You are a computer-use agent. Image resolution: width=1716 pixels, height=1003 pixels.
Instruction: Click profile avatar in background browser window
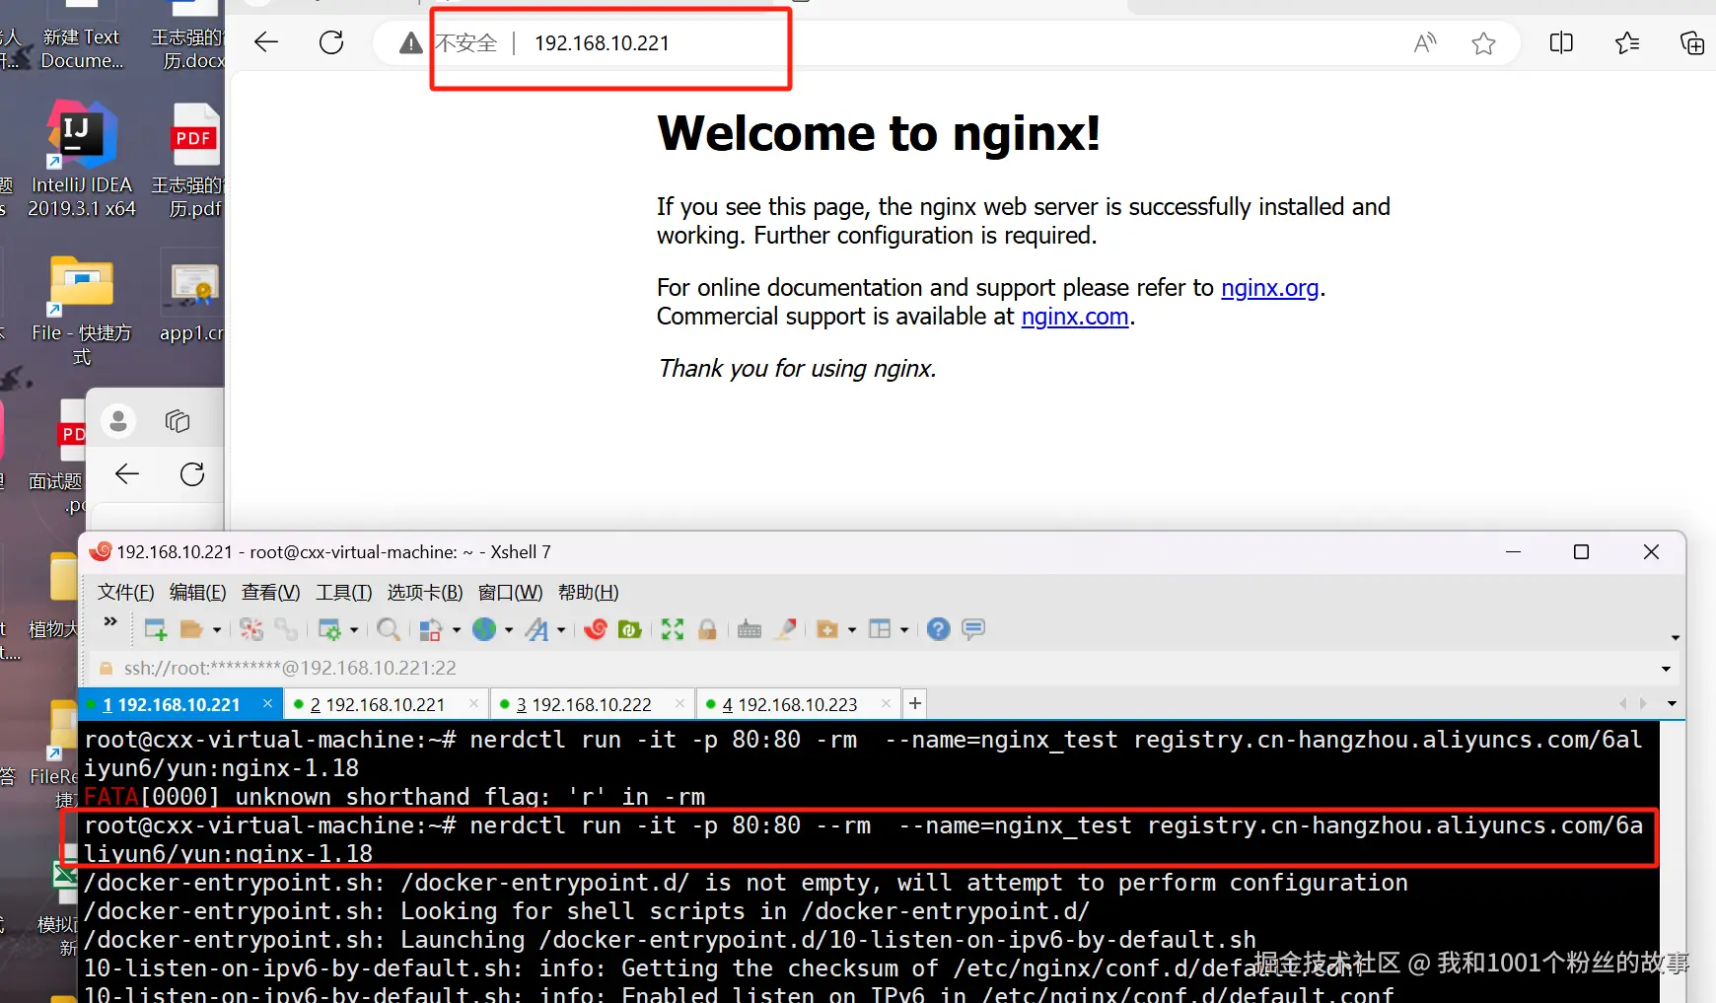click(x=118, y=421)
